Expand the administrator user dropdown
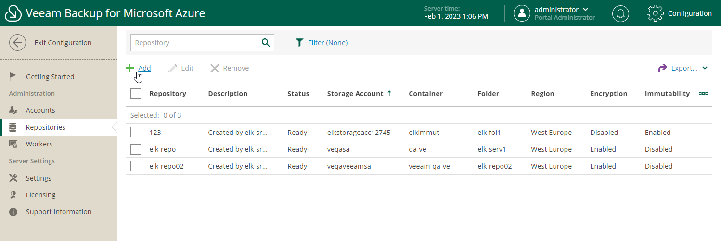This screenshot has height=241, width=721. coord(585,10)
